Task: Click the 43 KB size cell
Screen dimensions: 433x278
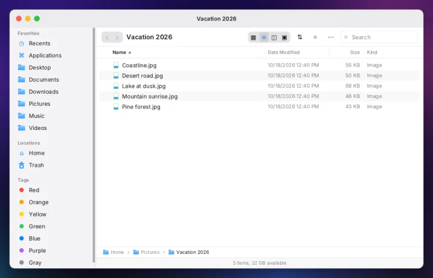Action: (352, 107)
